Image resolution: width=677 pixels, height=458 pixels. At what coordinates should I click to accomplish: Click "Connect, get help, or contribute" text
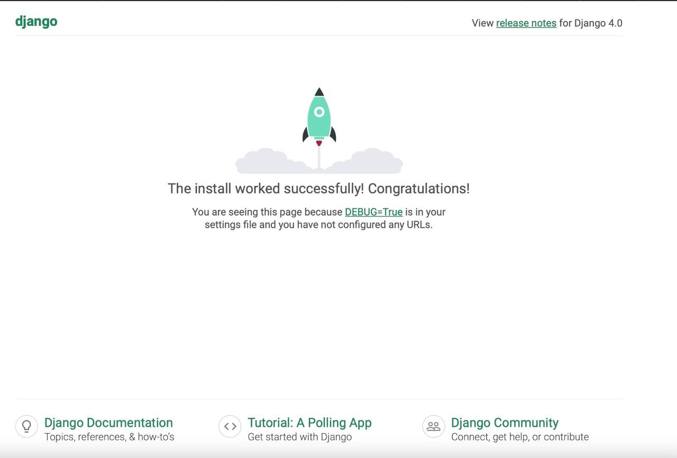(x=520, y=437)
